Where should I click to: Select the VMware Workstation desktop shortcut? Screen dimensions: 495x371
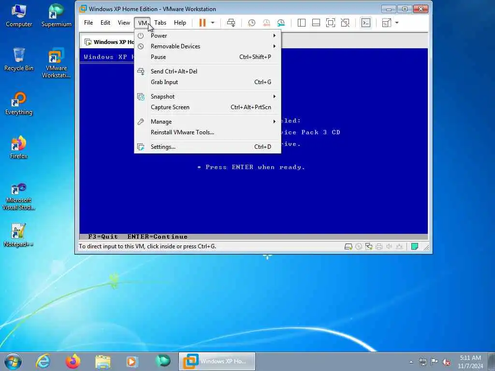coord(56,63)
